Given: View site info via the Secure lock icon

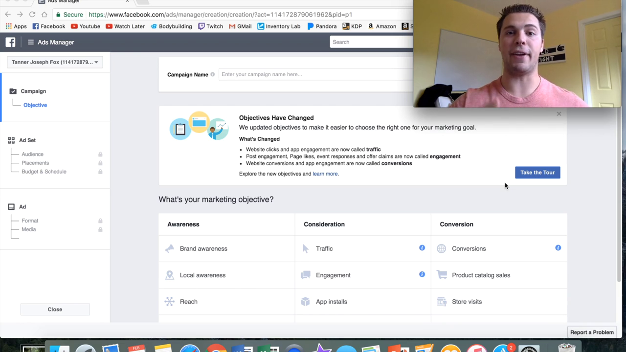Looking at the screenshot, I should click(69, 15).
